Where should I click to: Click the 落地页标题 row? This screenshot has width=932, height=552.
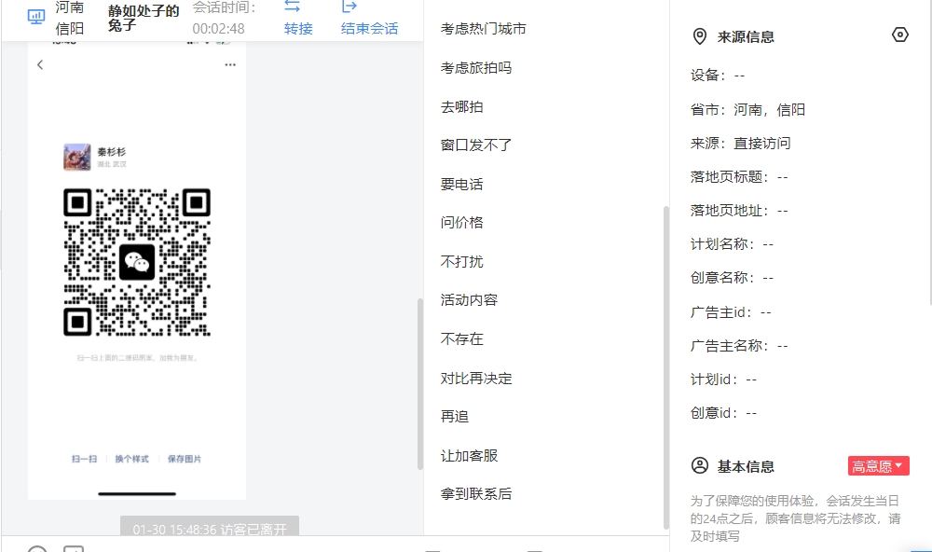click(739, 176)
